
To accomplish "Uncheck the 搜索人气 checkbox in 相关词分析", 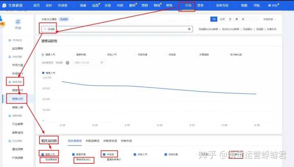I will 43,154.
